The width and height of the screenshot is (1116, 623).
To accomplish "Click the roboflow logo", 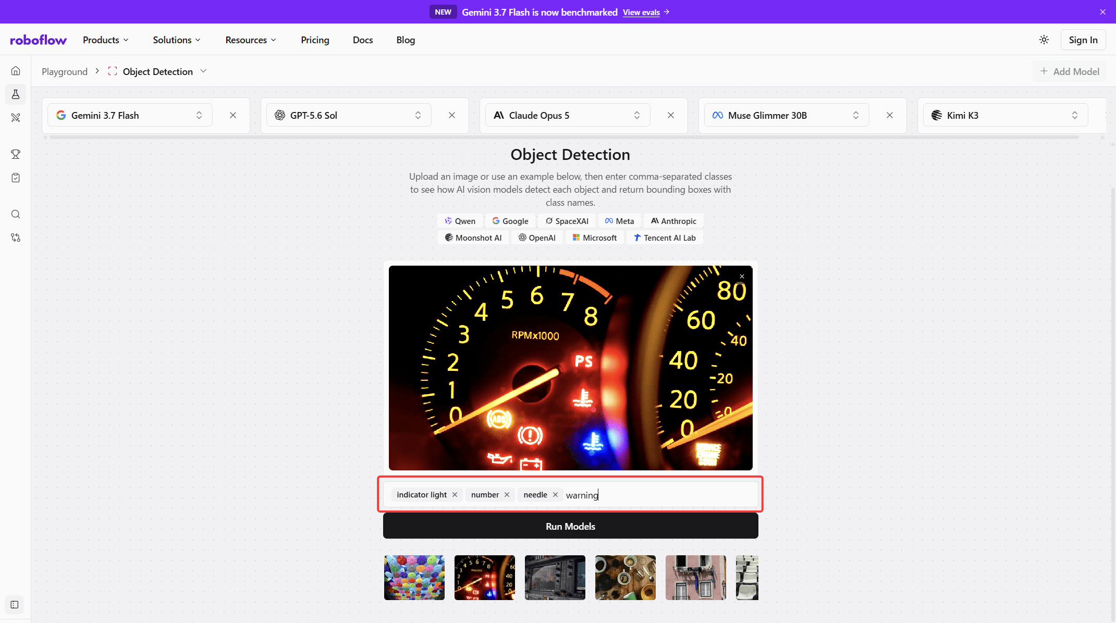I will click(x=38, y=40).
